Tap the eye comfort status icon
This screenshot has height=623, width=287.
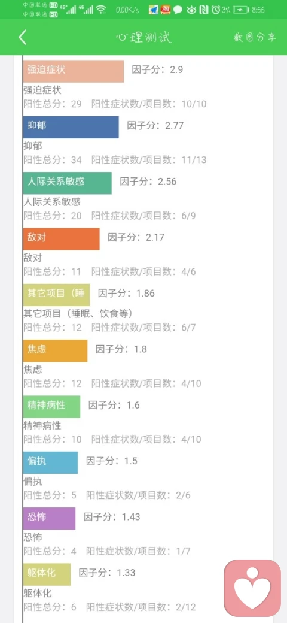click(191, 10)
